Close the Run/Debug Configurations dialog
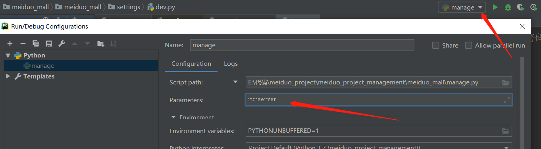Image resolution: width=541 pixels, height=149 pixels. [522, 26]
